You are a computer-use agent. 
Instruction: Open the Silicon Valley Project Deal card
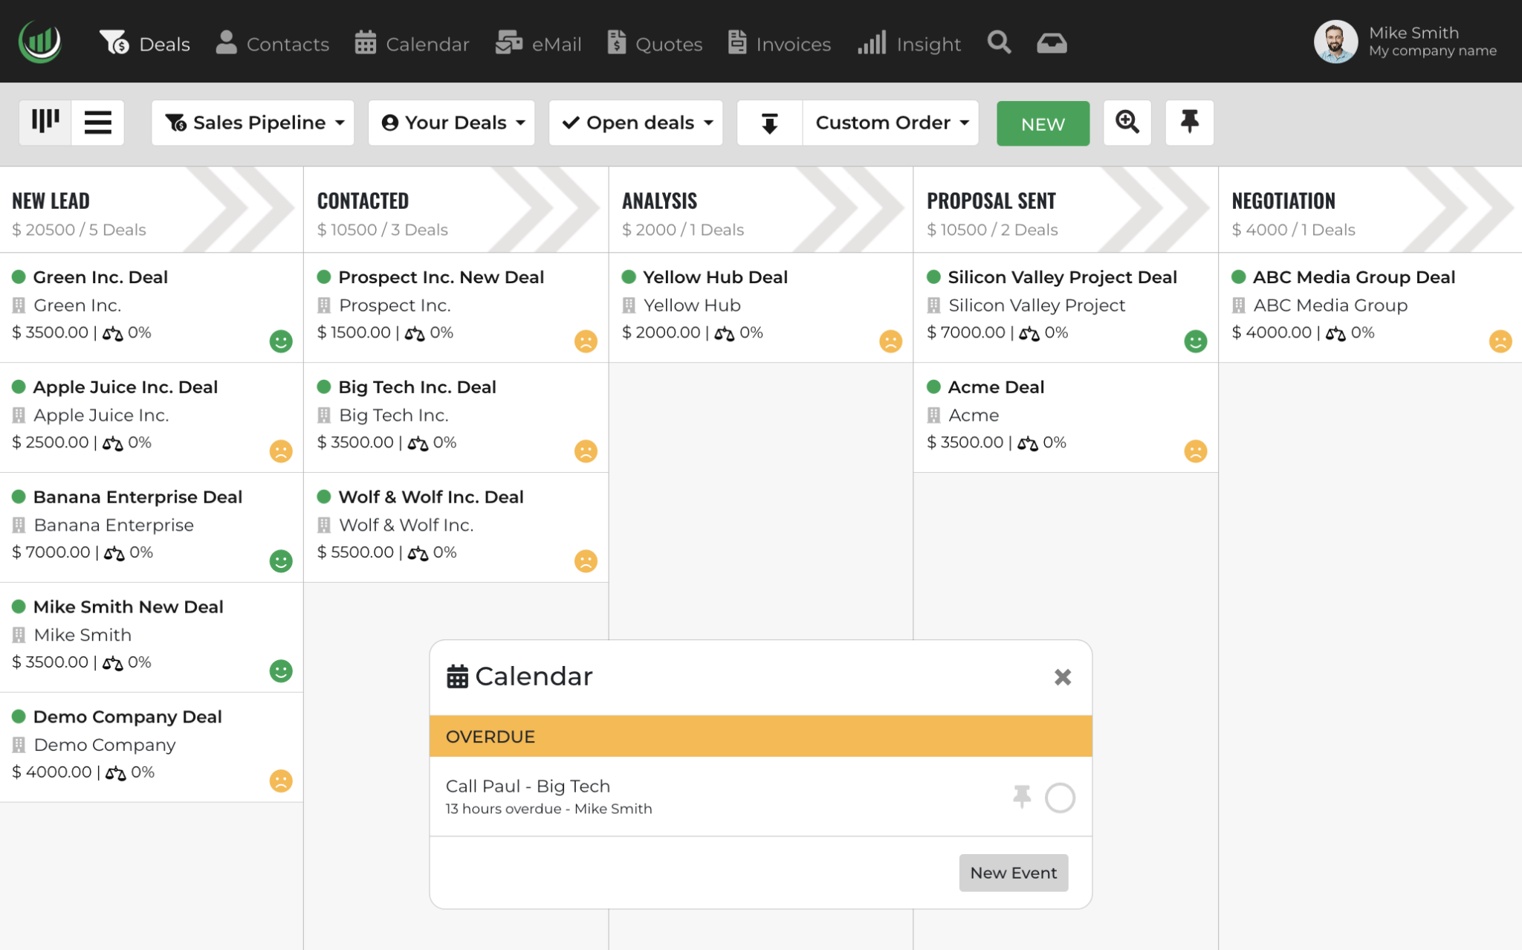pyautogui.click(x=1062, y=277)
